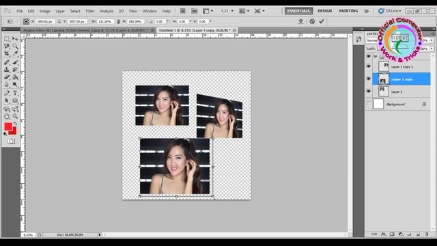Select the Quick Selection tool
The height and width of the screenshot is (246, 437).
[x=15, y=46]
